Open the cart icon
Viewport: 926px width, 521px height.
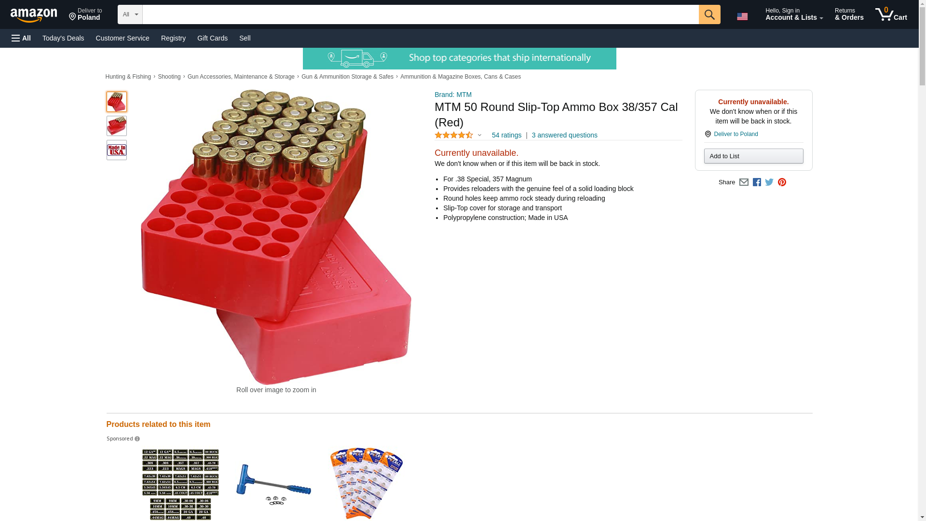pyautogui.click(x=891, y=14)
